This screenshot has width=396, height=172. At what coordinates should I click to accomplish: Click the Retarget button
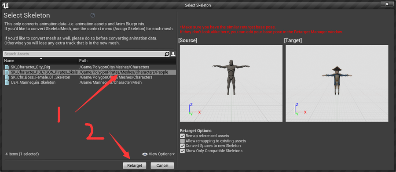(x=135, y=165)
